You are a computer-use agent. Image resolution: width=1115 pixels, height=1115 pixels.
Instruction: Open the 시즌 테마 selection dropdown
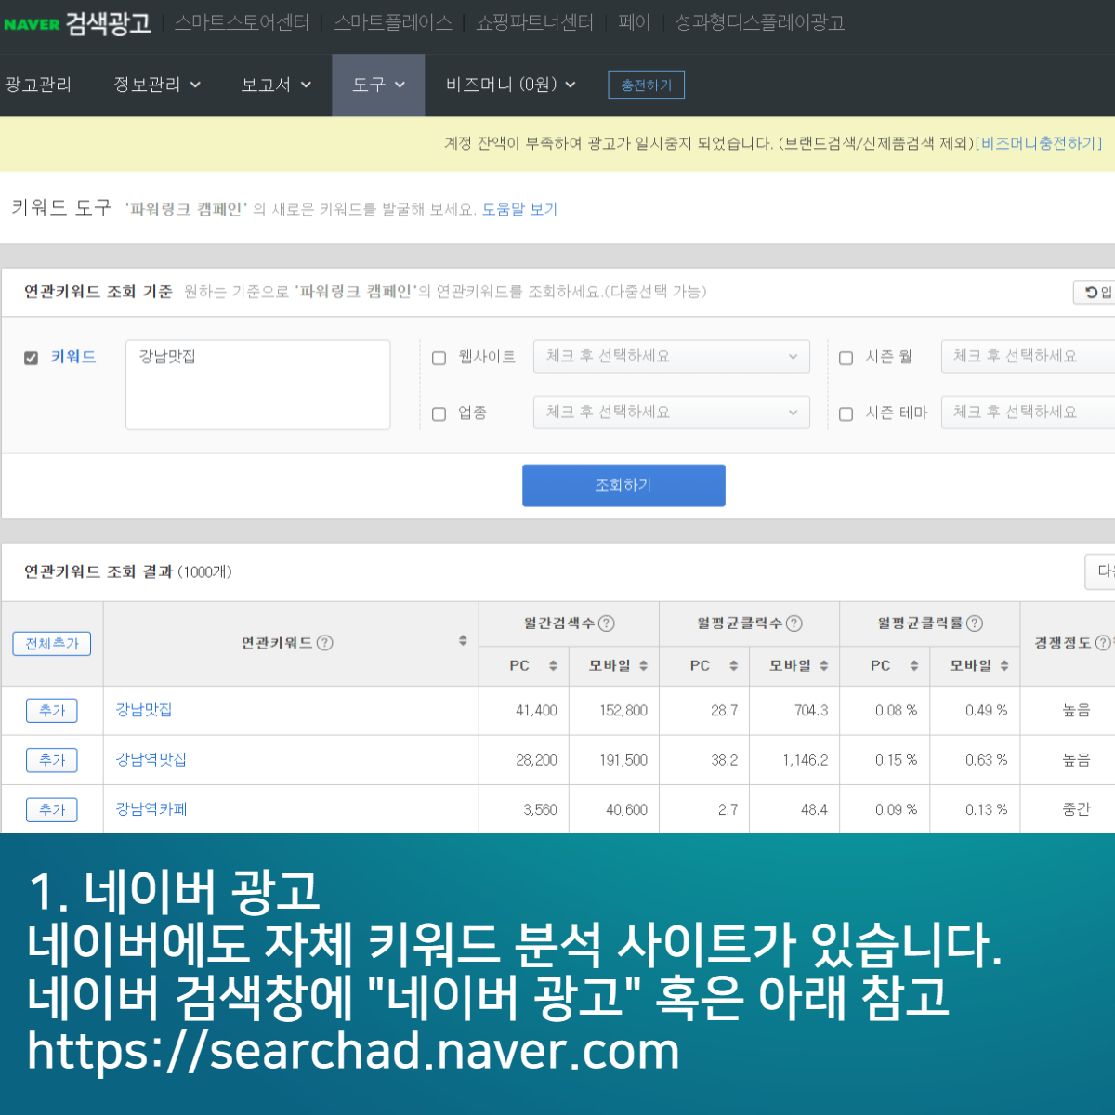[x=1028, y=413]
